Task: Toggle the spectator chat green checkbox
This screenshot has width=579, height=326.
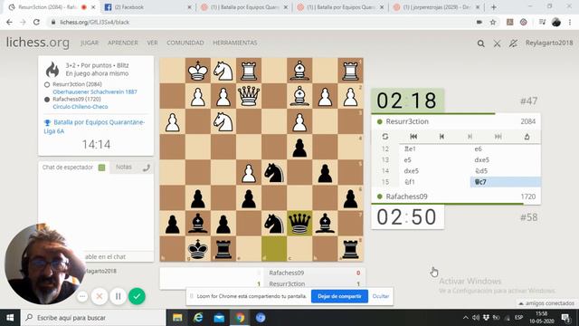Action: pyautogui.click(x=101, y=168)
